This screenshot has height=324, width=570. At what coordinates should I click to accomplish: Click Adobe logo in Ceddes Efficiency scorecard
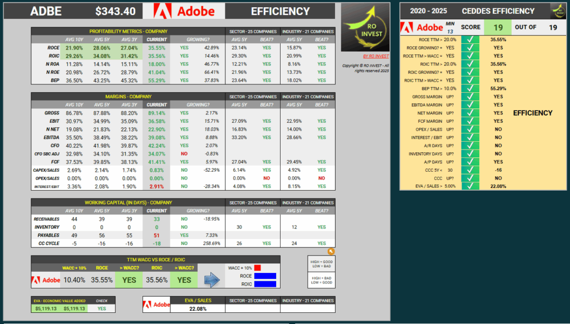[x=422, y=27]
